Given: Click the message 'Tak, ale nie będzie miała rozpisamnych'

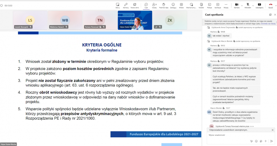Looking at the screenshot, I should (235, 90).
